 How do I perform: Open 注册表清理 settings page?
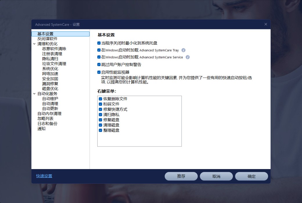coord(52,54)
